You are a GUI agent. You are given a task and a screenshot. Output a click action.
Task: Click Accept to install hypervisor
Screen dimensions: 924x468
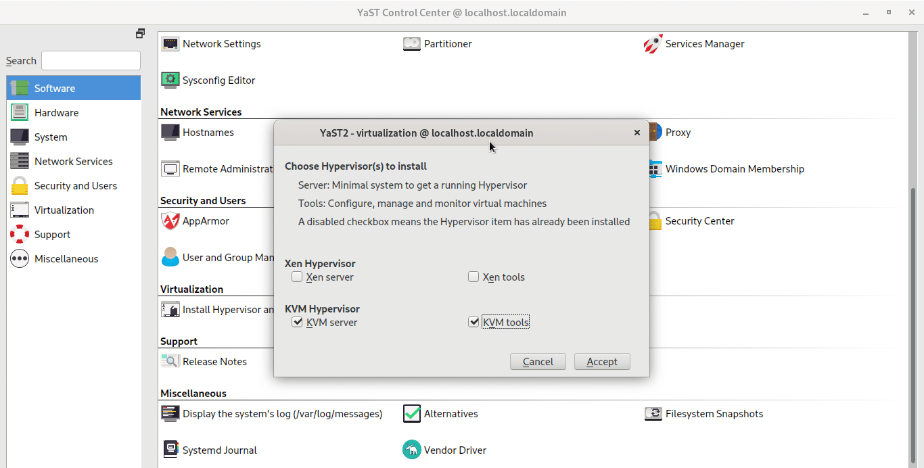602,362
